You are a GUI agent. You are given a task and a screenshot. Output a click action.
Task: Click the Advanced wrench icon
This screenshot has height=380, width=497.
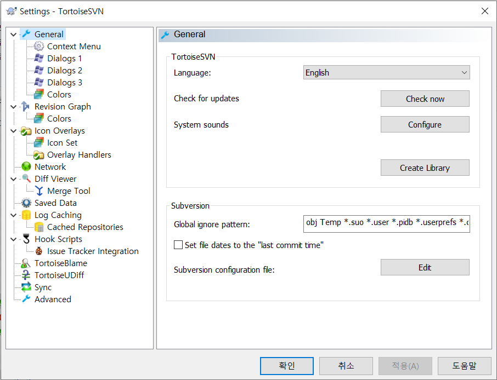click(x=26, y=299)
